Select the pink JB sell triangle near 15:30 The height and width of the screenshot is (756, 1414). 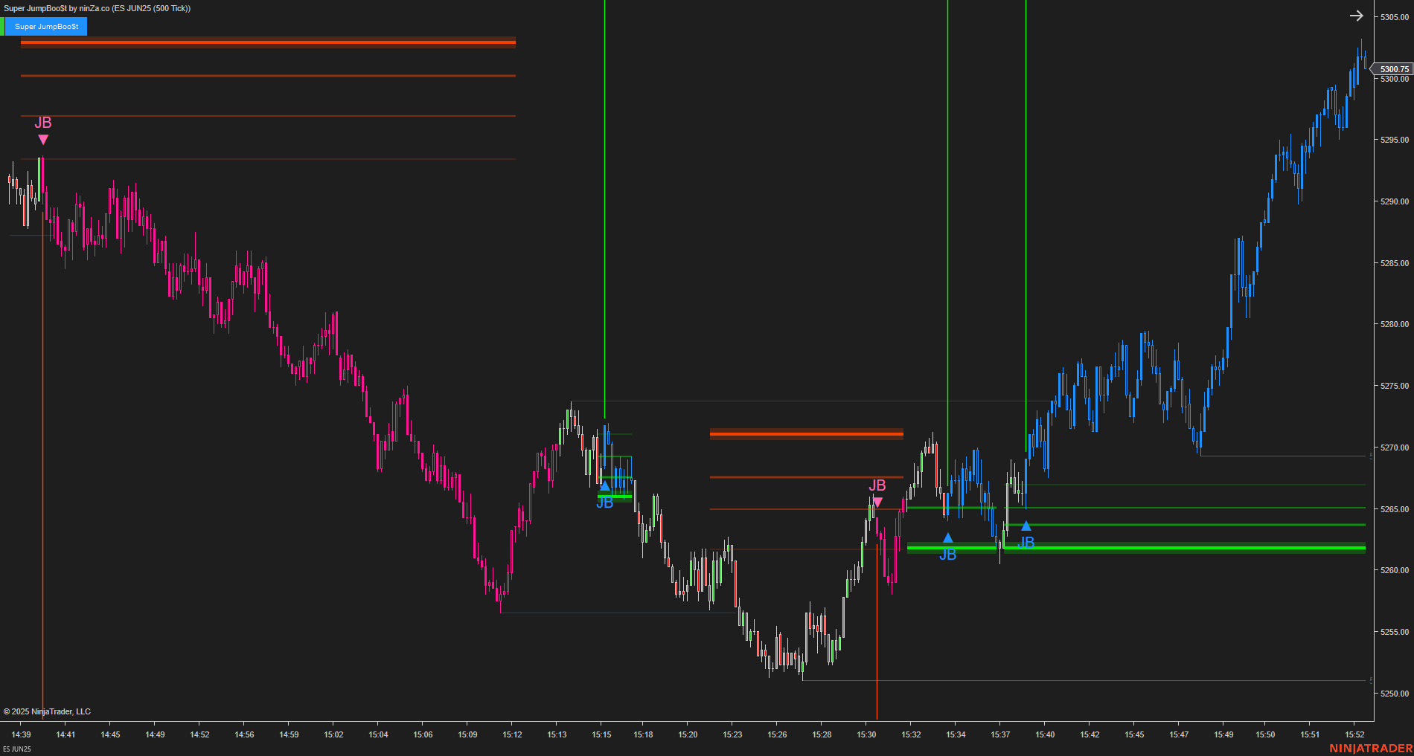click(x=877, y=503)
